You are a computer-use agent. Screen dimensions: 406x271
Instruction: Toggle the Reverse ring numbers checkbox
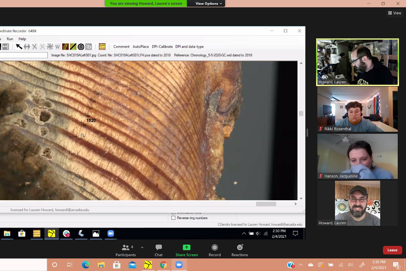(173, 218)
